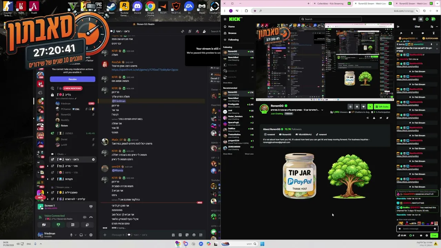The width and height of the screenshot is (441, 248).
Task: Select ZDREAM999 in Recommended channels
Action: tap(239, 148)
